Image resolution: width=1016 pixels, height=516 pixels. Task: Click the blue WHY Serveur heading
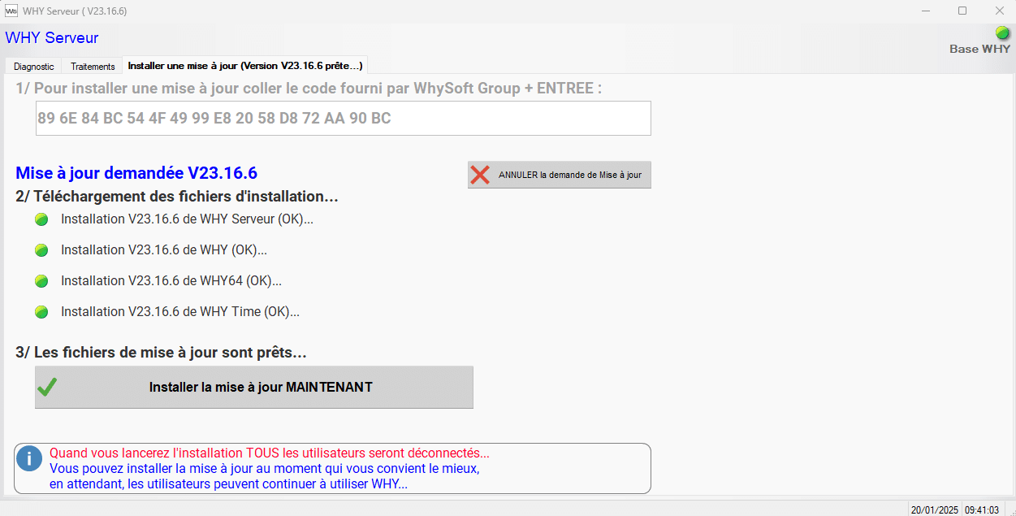click(x=52, y=37)
